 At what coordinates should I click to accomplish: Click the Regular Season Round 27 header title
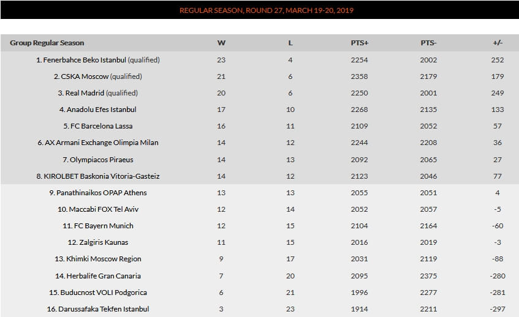pyautogui.click(x=267, y=10)
